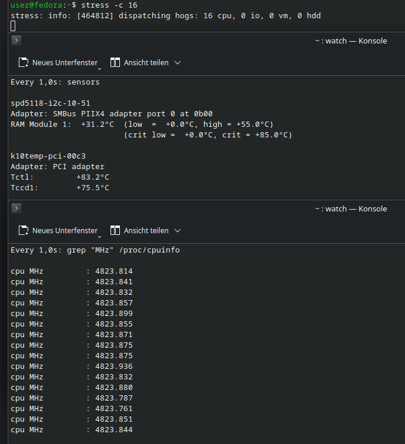Click Neues Unterfenster in the sensors Konsole window
The height and width of the screenshot is (444, 405).
pos(58,63)
